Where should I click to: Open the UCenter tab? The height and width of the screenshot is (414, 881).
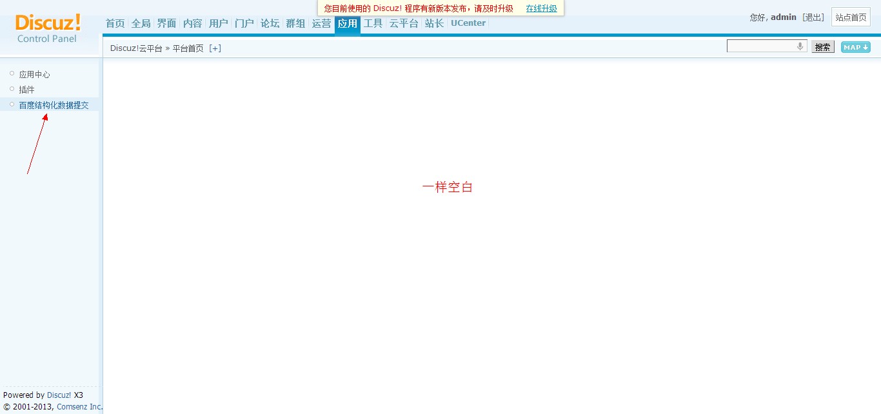[468, 23]
